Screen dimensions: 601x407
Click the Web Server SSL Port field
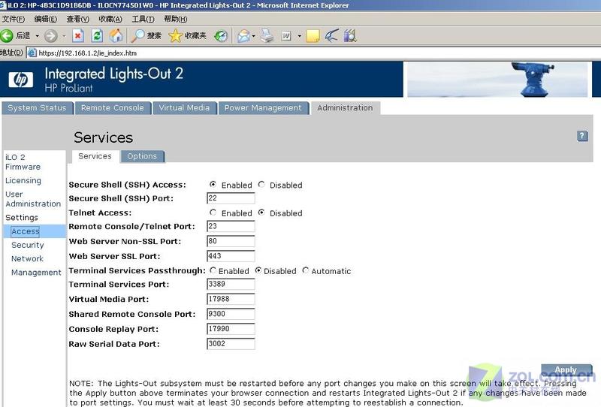[x=231, y=256]
